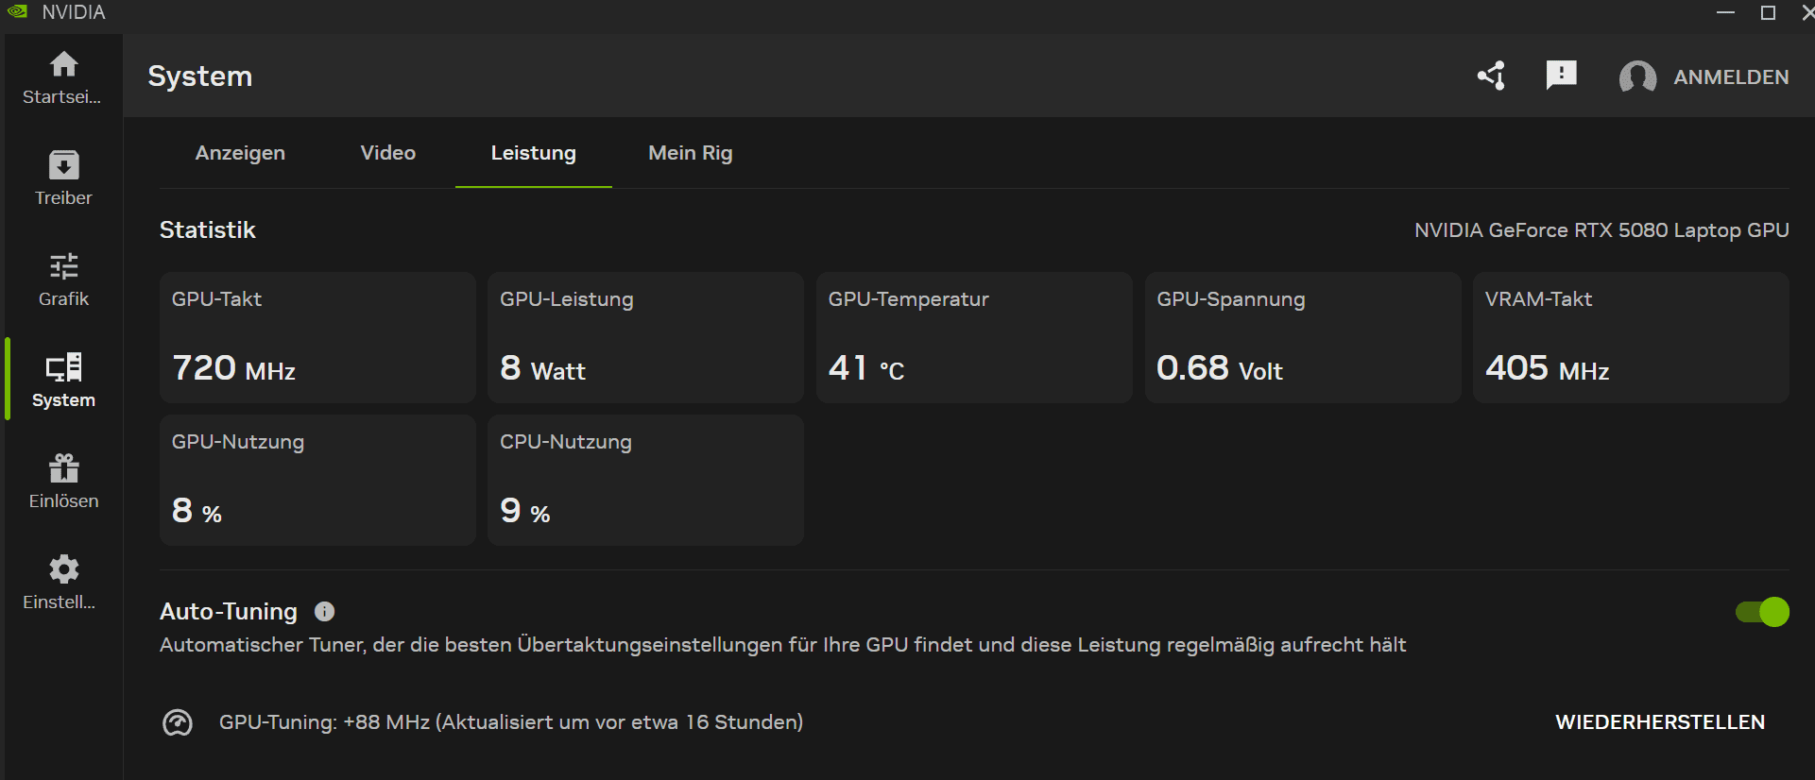Click the user avatar icon
This screenshot has width=1815, height=780.
click(x=1637, y=77)
